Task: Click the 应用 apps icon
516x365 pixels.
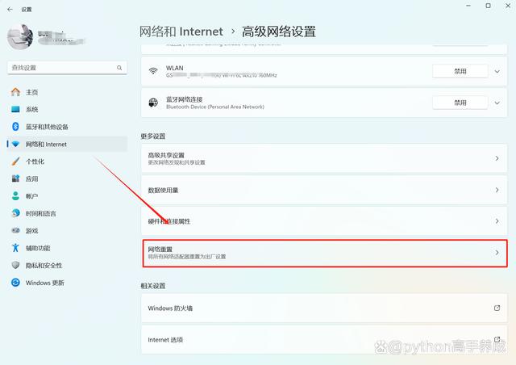Action: pyautogui.click(x=15, y=178)
